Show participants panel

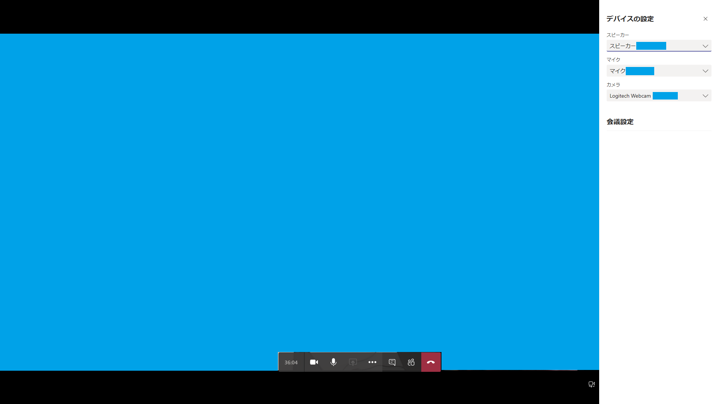pos(411,362)
